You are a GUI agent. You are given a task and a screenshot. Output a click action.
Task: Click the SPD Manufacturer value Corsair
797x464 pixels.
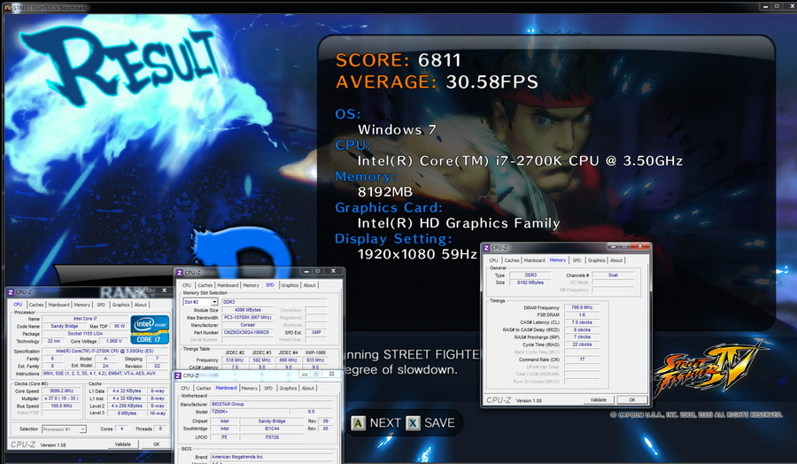248,325
